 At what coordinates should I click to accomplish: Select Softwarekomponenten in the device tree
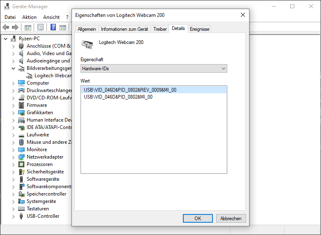[49, 187]
